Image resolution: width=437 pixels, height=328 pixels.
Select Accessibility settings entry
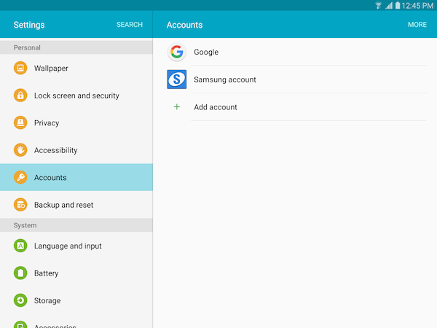pyautogui.click(x=76, y=150)
